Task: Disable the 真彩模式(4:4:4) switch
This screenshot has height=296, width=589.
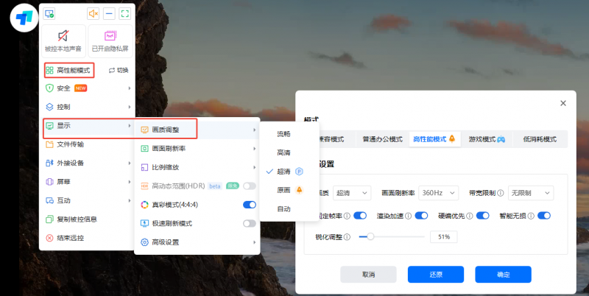Action: [250, 205]
